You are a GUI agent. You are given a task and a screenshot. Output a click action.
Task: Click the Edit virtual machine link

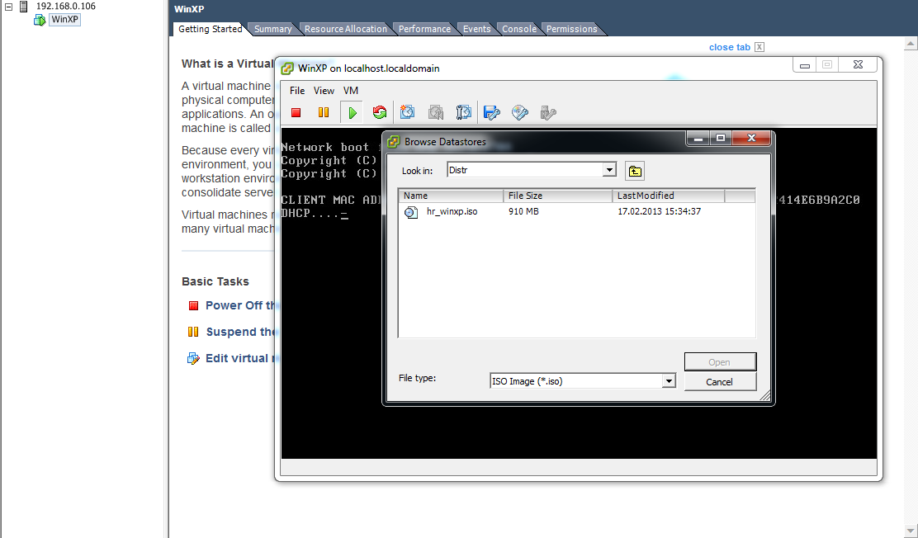tap(240, 358)
